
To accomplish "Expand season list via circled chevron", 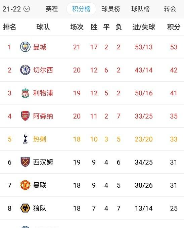I will (27, 9).
